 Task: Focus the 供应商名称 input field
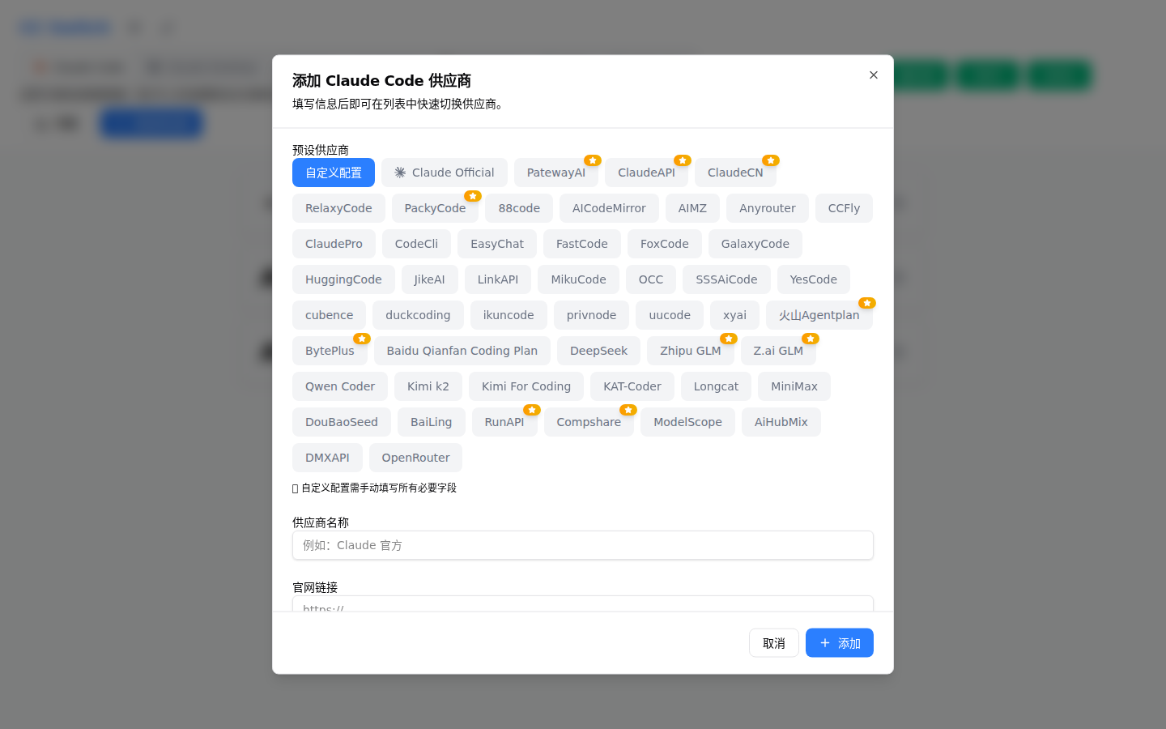pos(583,545)
